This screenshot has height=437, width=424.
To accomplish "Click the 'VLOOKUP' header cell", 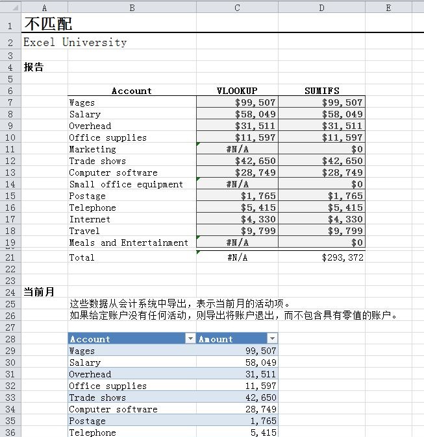I will 237,91.
